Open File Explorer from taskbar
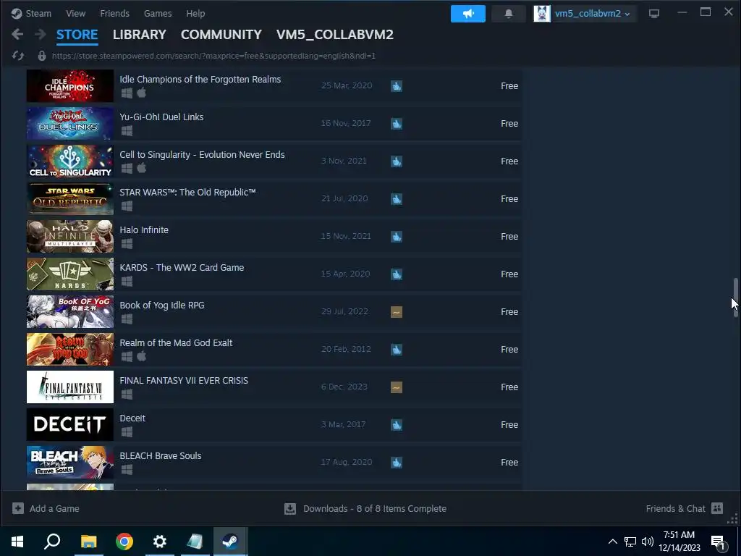 click(x=88, y=542)
